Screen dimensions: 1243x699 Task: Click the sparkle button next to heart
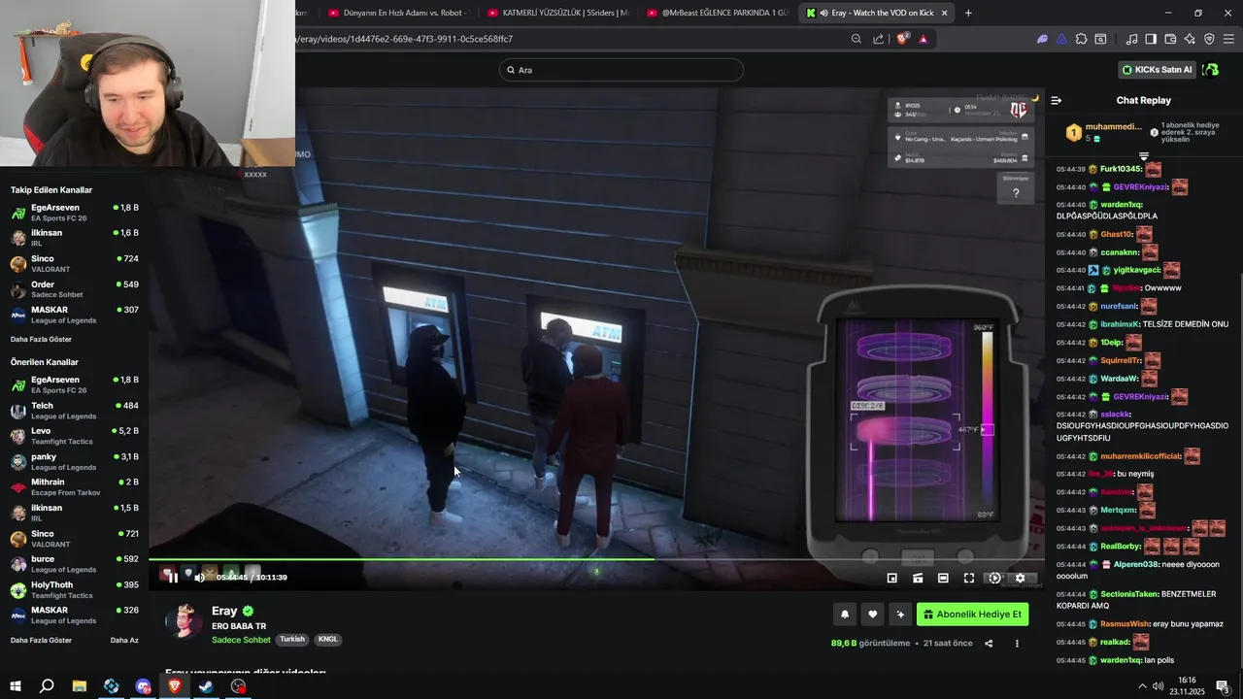pos(900,614)
